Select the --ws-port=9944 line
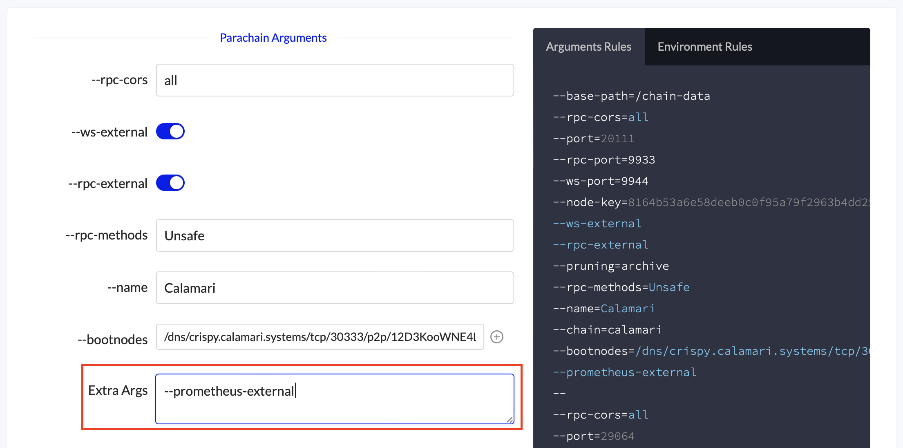This screenshot has width=903, height=448. pyautogui.click(x=601, y=181)
